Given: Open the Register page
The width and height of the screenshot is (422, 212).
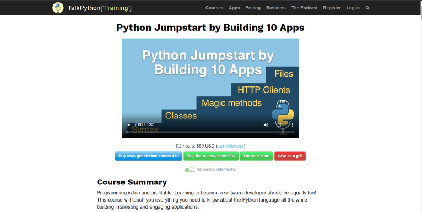Looking at the screenshot, I should pos(332,8).
